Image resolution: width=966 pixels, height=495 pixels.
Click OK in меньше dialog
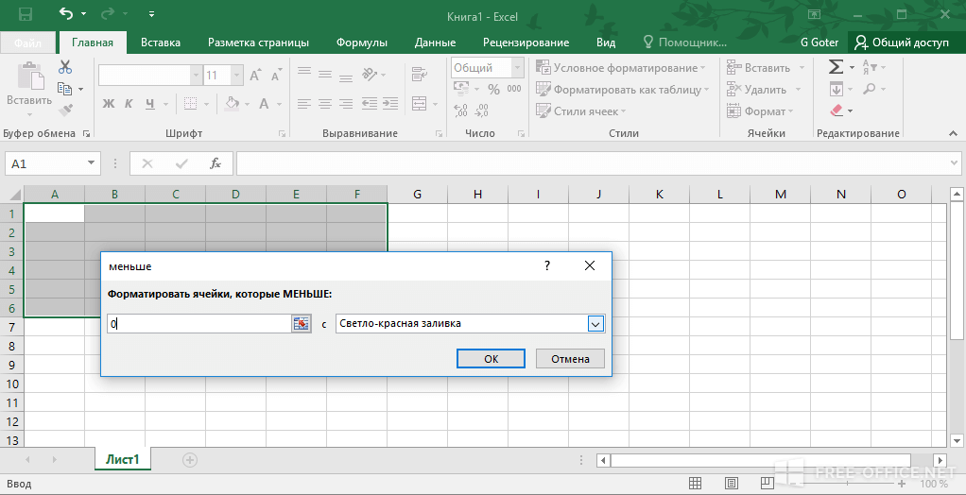491,359
